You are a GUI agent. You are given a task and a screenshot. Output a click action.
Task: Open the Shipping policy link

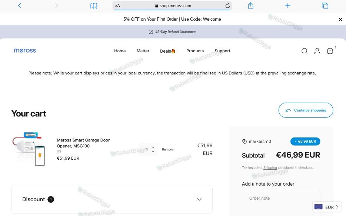(270, 168)
